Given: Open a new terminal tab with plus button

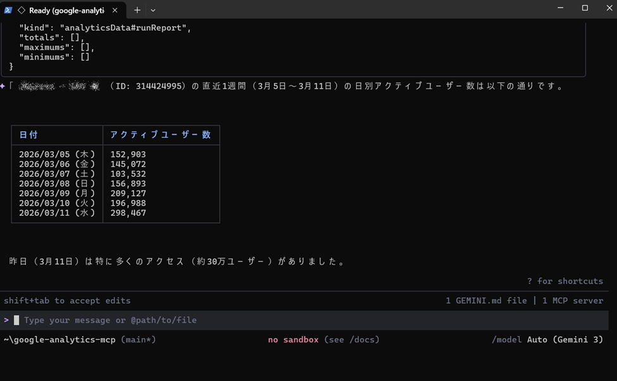Looking at the screenshot, I should [x=137, y=10].
